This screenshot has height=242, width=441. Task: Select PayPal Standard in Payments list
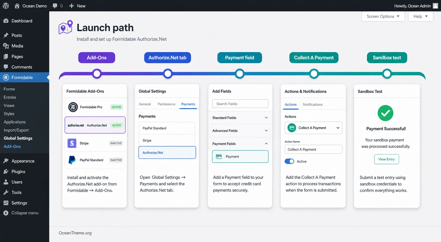(167, 128)
